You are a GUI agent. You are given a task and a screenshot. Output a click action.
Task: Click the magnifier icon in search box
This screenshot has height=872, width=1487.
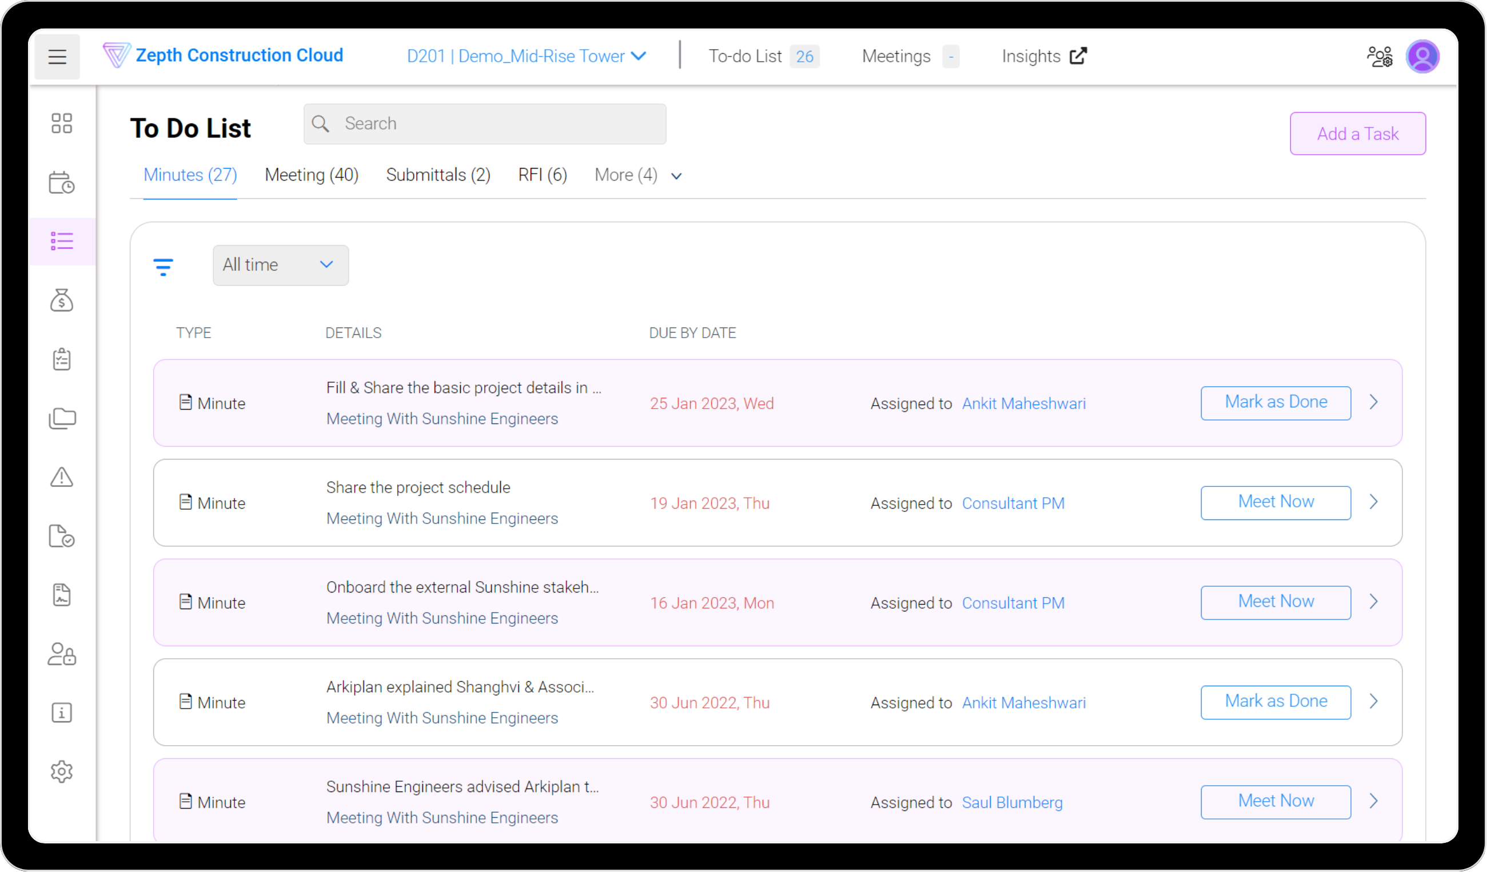(x=320, y=123)
